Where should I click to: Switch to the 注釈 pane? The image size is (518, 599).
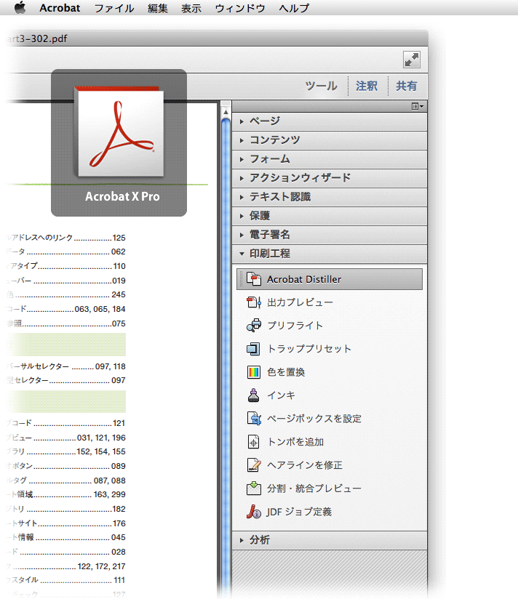tap(367, 86)
